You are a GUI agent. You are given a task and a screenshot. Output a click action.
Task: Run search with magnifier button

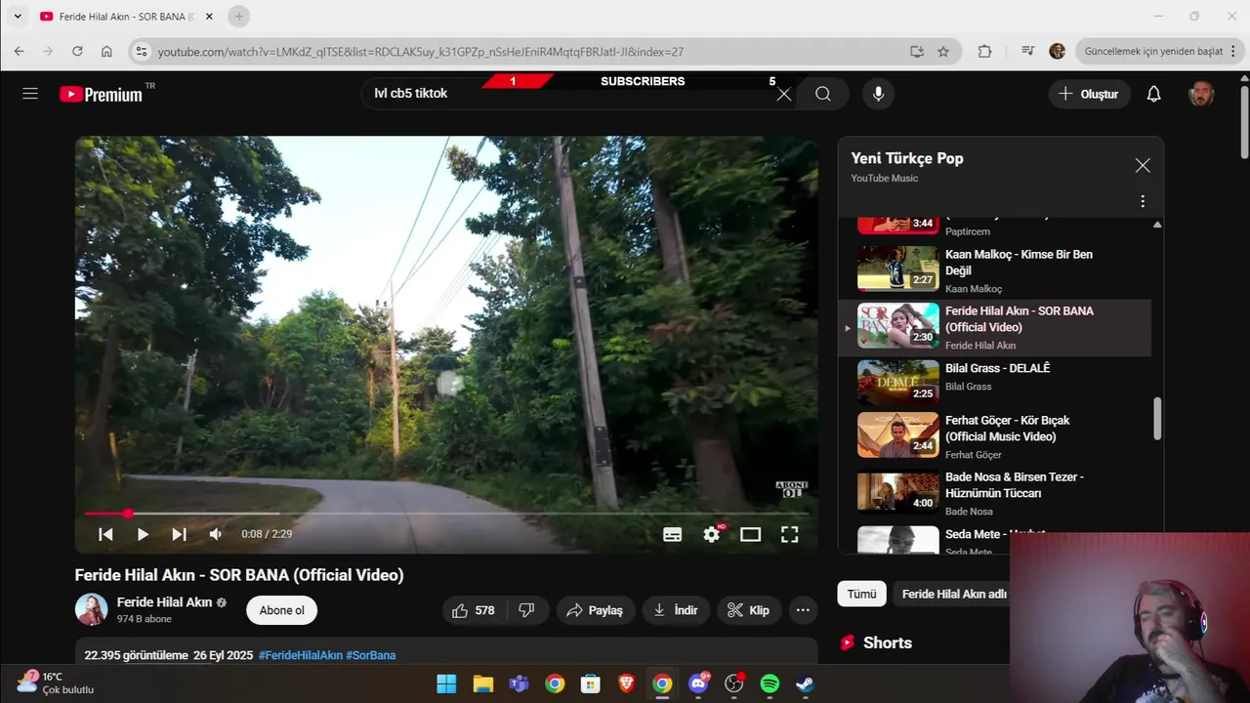coord(823,94)
